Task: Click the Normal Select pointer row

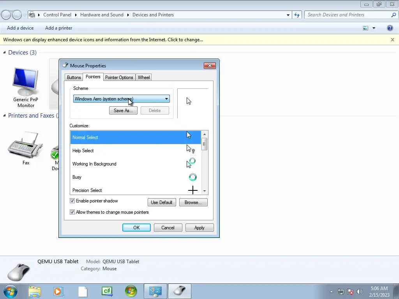Action: pyautogui.click(x=136, y=137)
